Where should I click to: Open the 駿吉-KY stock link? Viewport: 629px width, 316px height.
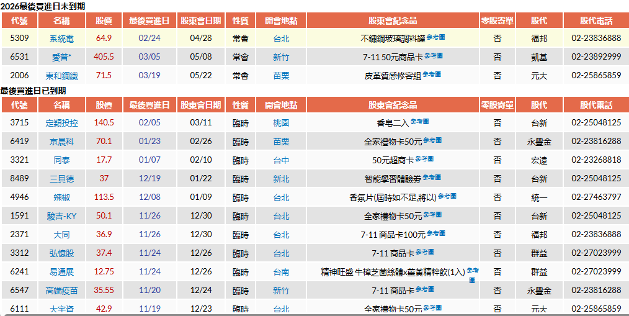click(x=62, y=217)
